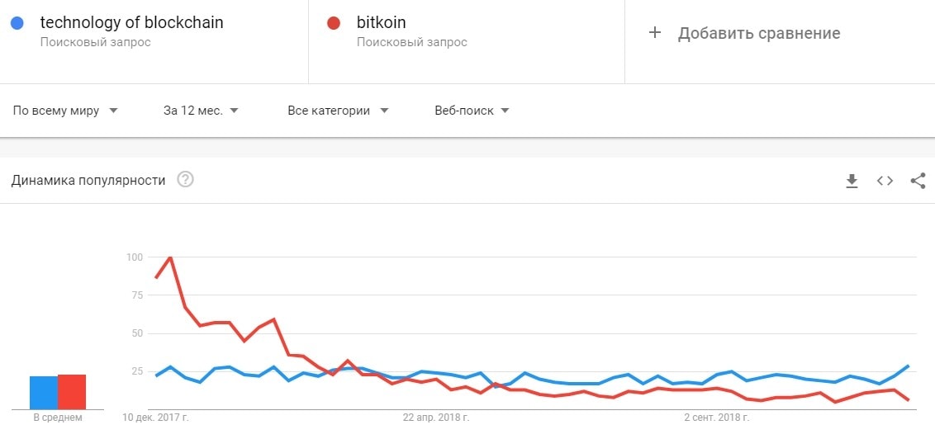Edit the bitkoin search term

tap(381, 23)
